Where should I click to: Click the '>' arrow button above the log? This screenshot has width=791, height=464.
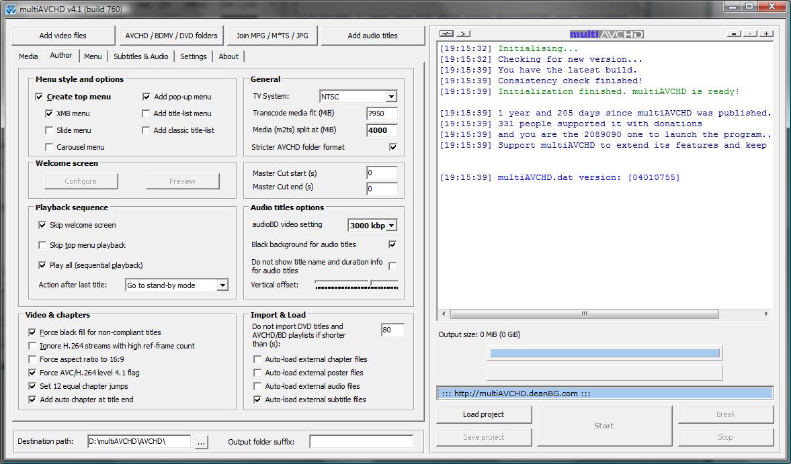(463, 34)
